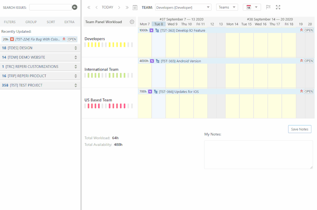Image resolution: width=317 pixels, height=210 pixels.
Task: Click priority arrows on Updates for IOS row
Action: click(x=301, y=92)
